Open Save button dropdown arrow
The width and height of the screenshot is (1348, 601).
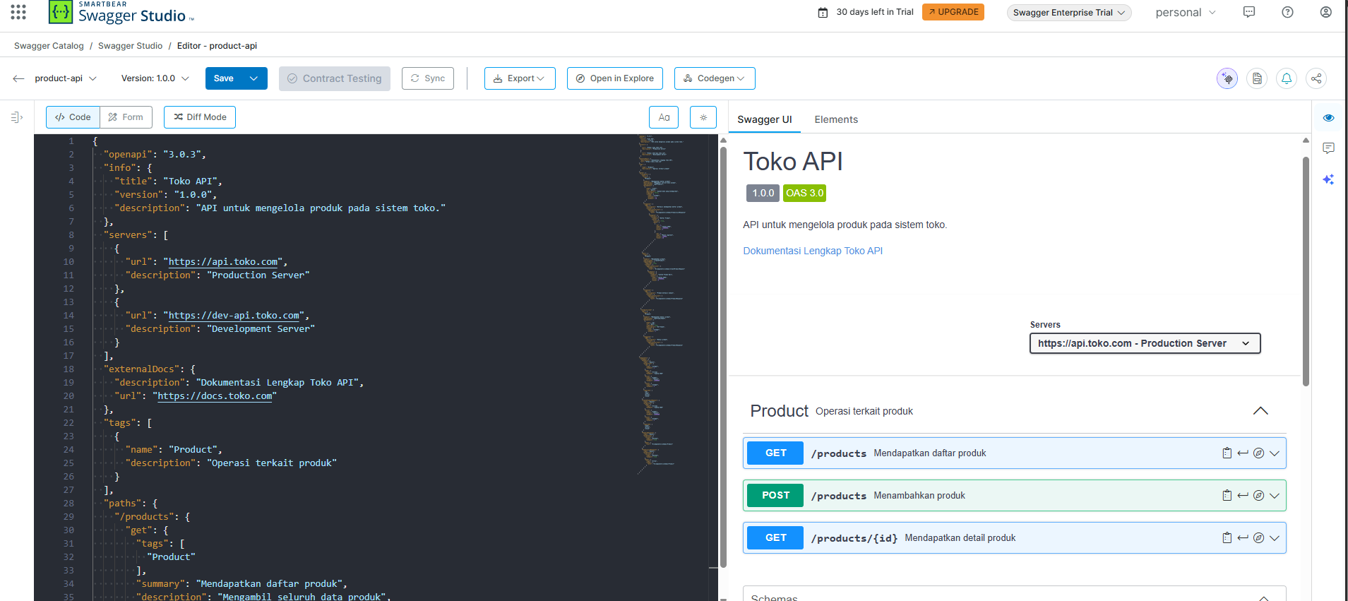[x=254, y=78]
